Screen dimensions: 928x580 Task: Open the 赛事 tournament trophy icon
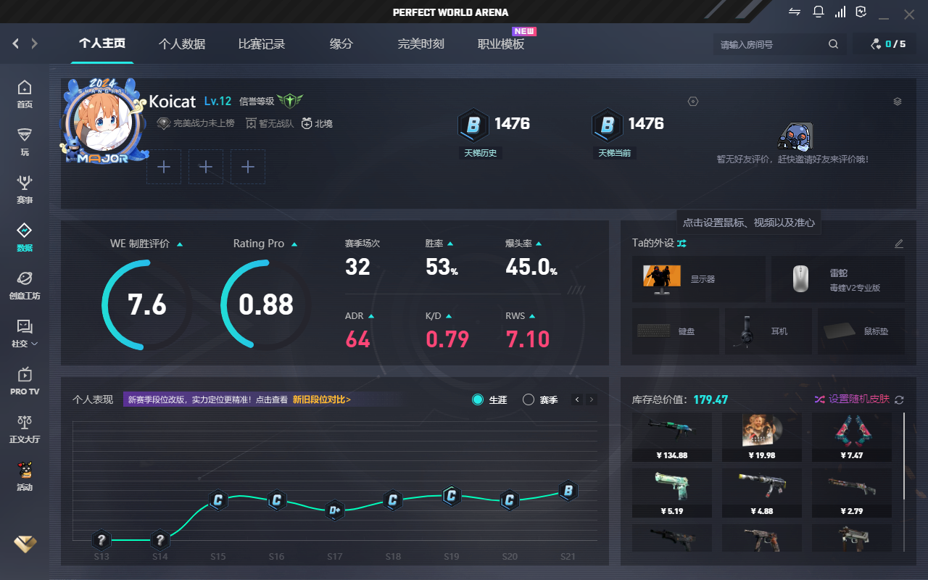click(x=25, y=188)
